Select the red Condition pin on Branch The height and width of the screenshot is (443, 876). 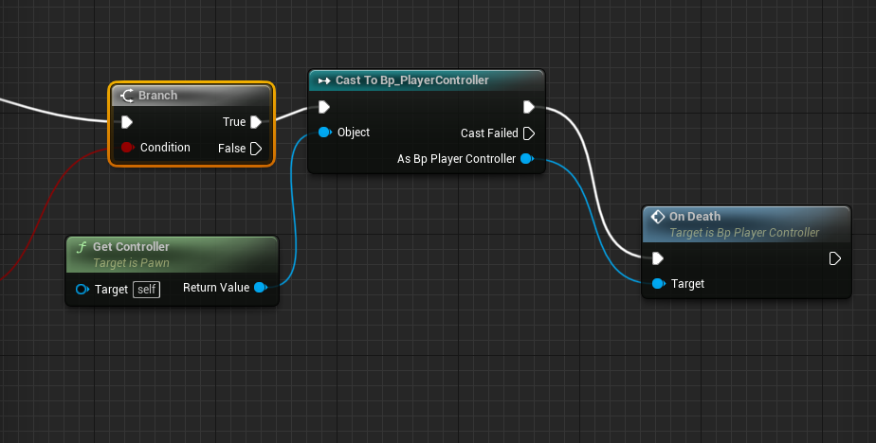pyautogui.click(x=127, y=148)
